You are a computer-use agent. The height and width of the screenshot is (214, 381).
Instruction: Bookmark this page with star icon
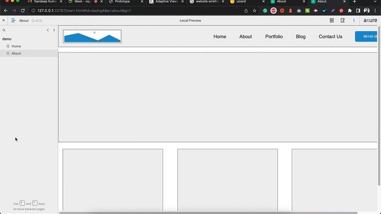tap(254, 11)
